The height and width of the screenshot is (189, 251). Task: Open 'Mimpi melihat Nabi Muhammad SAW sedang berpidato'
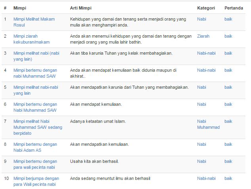click(38, 127)
